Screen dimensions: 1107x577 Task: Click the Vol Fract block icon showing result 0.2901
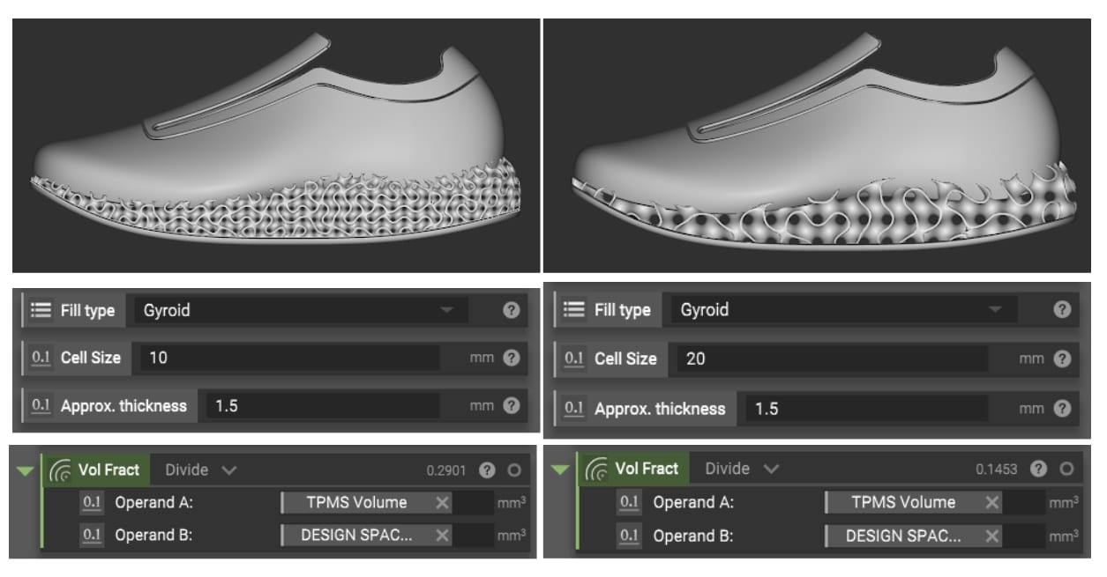[x=61, y=470]
